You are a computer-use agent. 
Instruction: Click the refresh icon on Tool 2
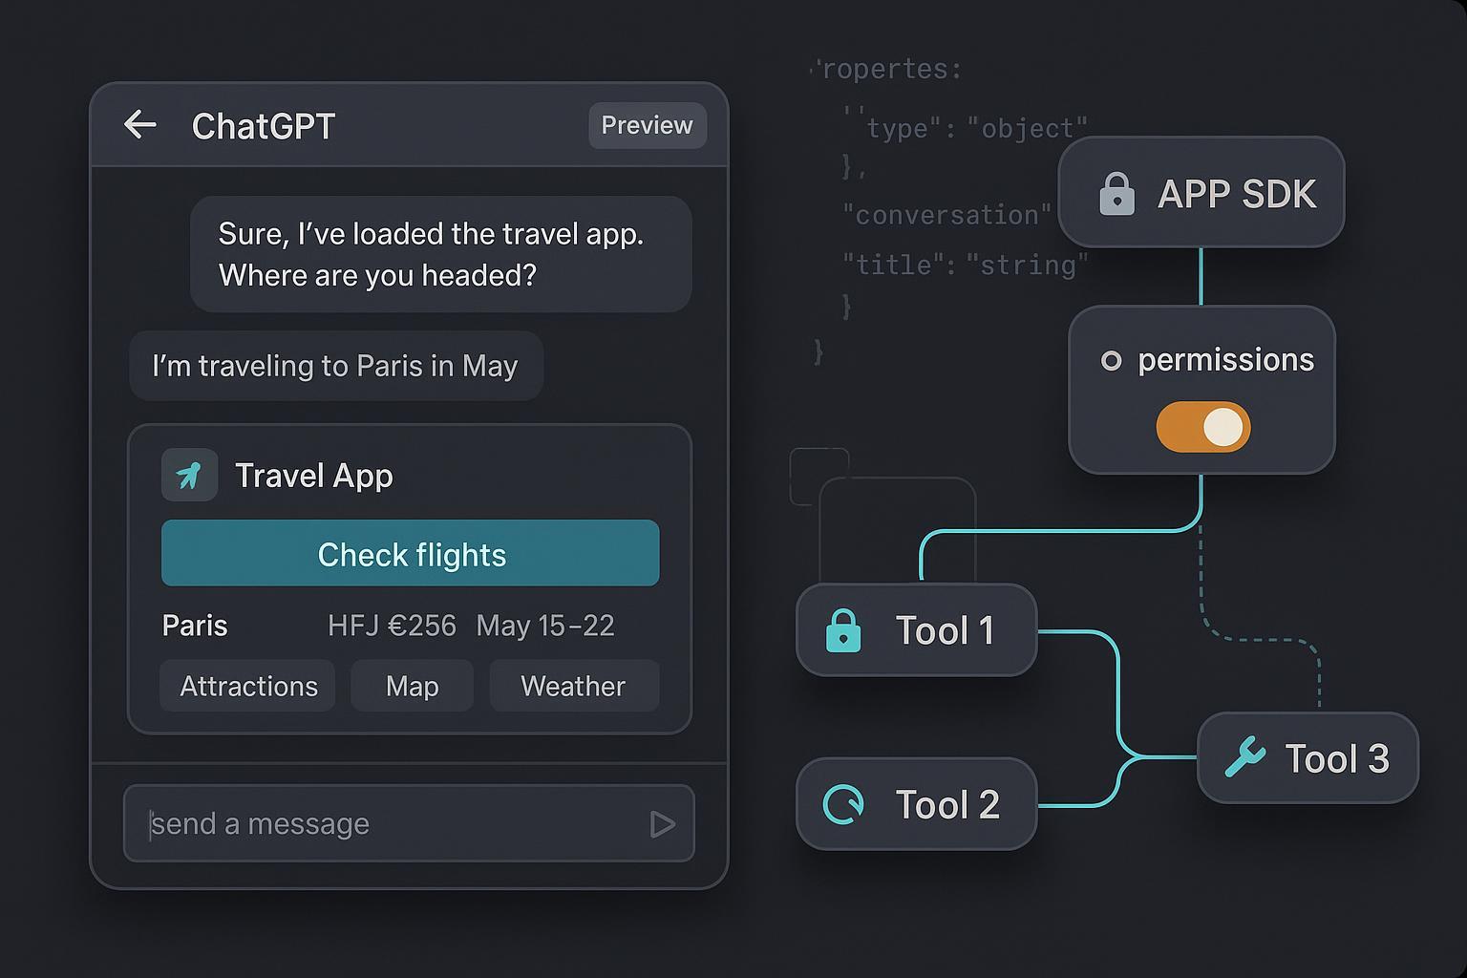click(843, 804)
